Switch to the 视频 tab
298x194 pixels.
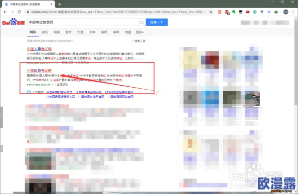pos(57,32)
